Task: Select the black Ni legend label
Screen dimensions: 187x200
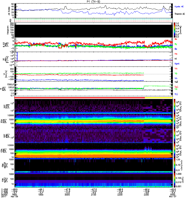Action: tap(176, 59)
